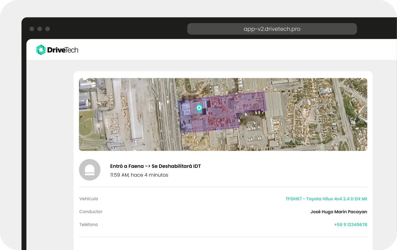The image size is (397, 250).
Task: Click the Conductor field label
Action: (91, 212)
